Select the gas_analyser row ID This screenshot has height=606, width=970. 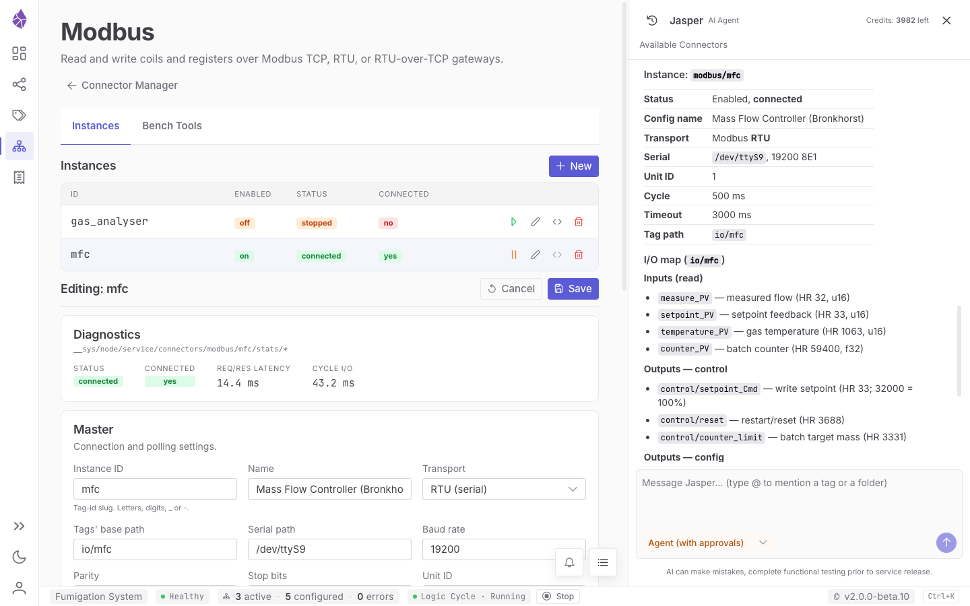109,222
